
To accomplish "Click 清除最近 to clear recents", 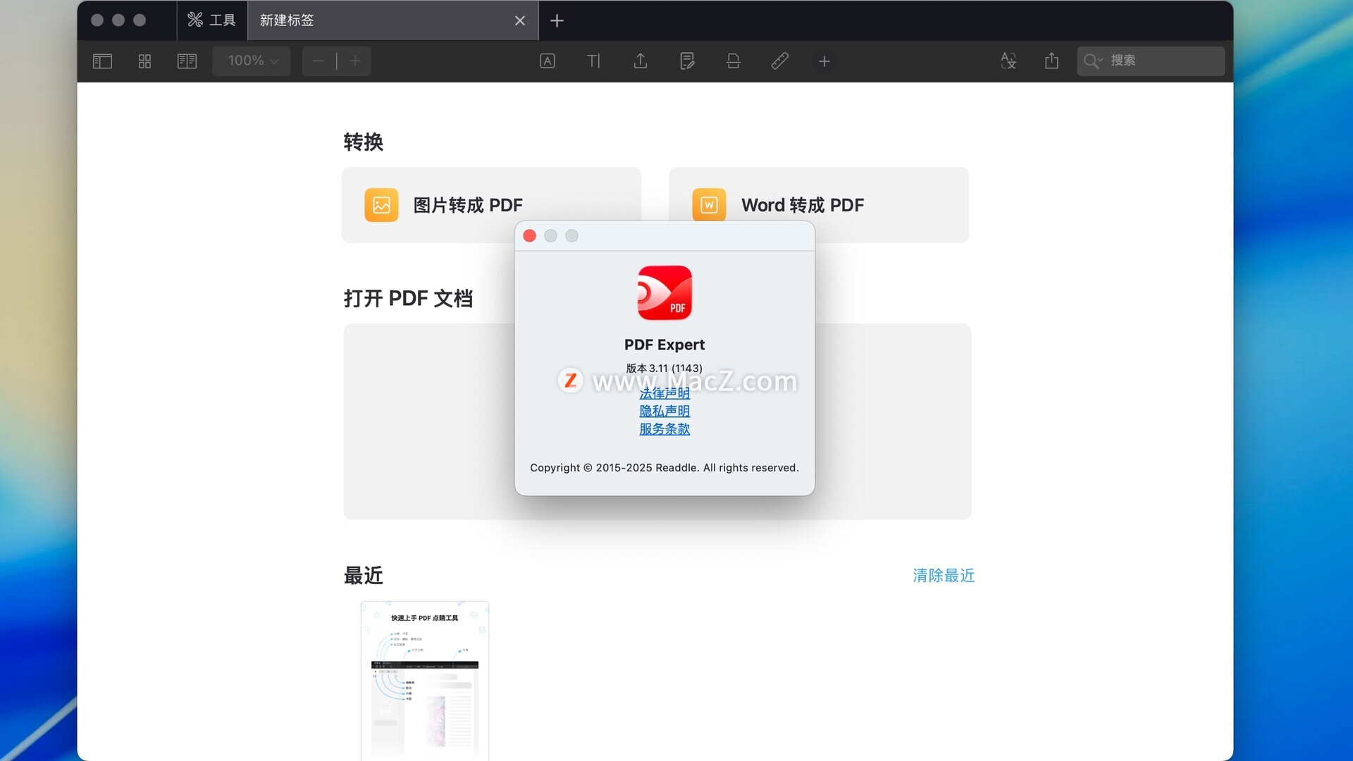I will click(944, 576).
